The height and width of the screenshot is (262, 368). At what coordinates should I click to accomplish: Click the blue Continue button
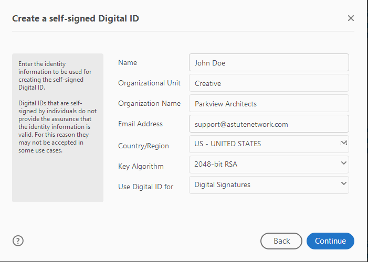330,241
